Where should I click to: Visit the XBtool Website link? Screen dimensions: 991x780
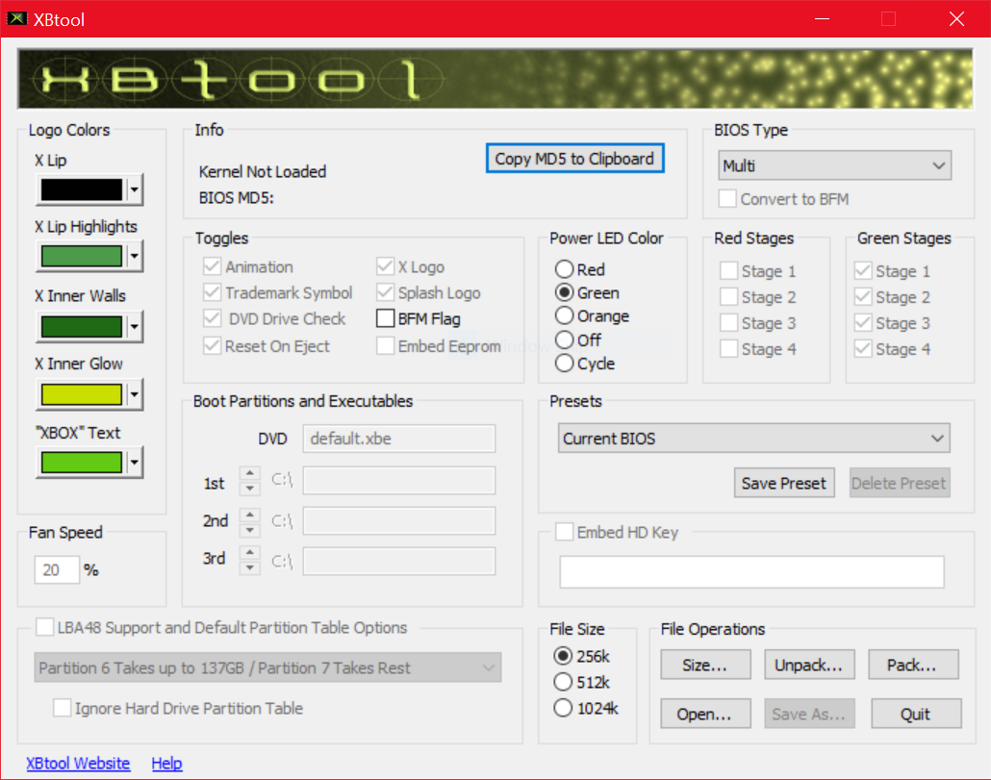78,763
